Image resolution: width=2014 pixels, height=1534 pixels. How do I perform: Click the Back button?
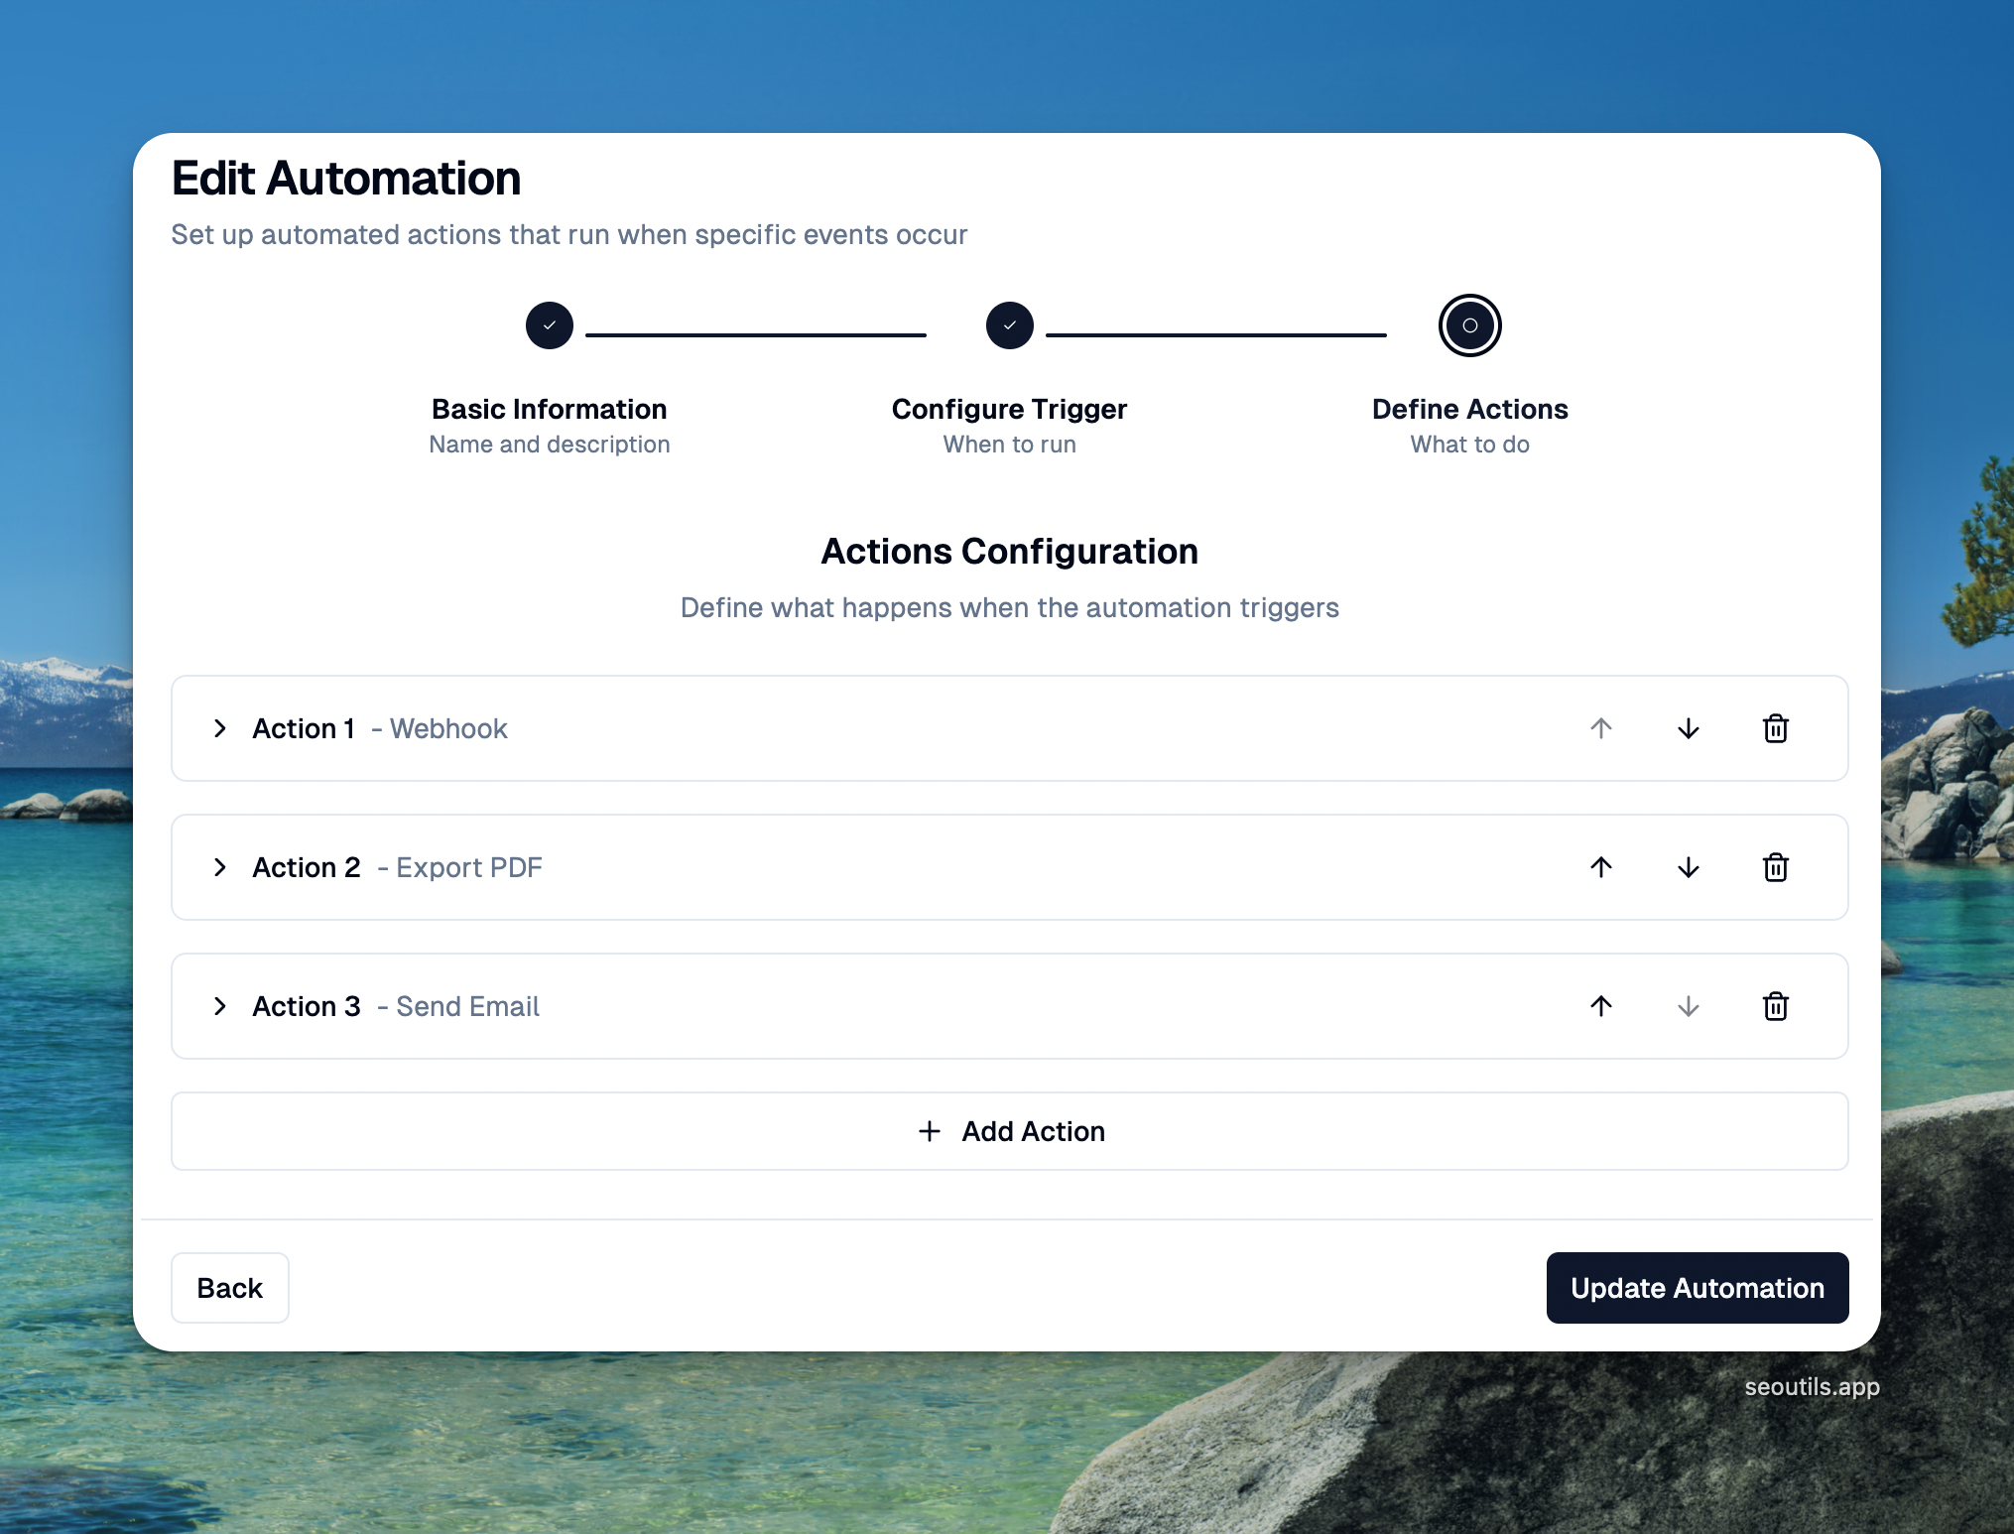point(229,1288)
